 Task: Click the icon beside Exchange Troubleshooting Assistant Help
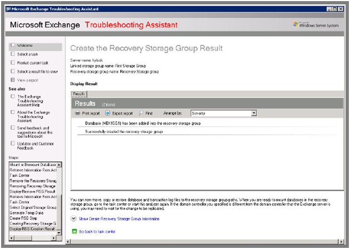[13, 97]
